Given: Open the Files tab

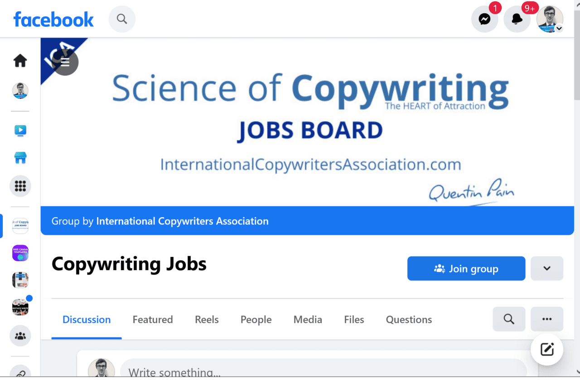Looking at the screenshot, I should click(x=353, y=319).
